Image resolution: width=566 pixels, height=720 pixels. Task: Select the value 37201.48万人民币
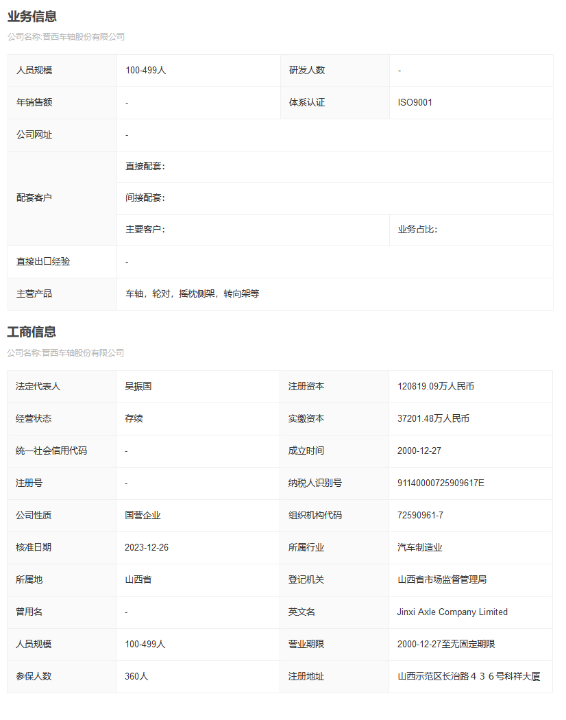coord(433,419)
